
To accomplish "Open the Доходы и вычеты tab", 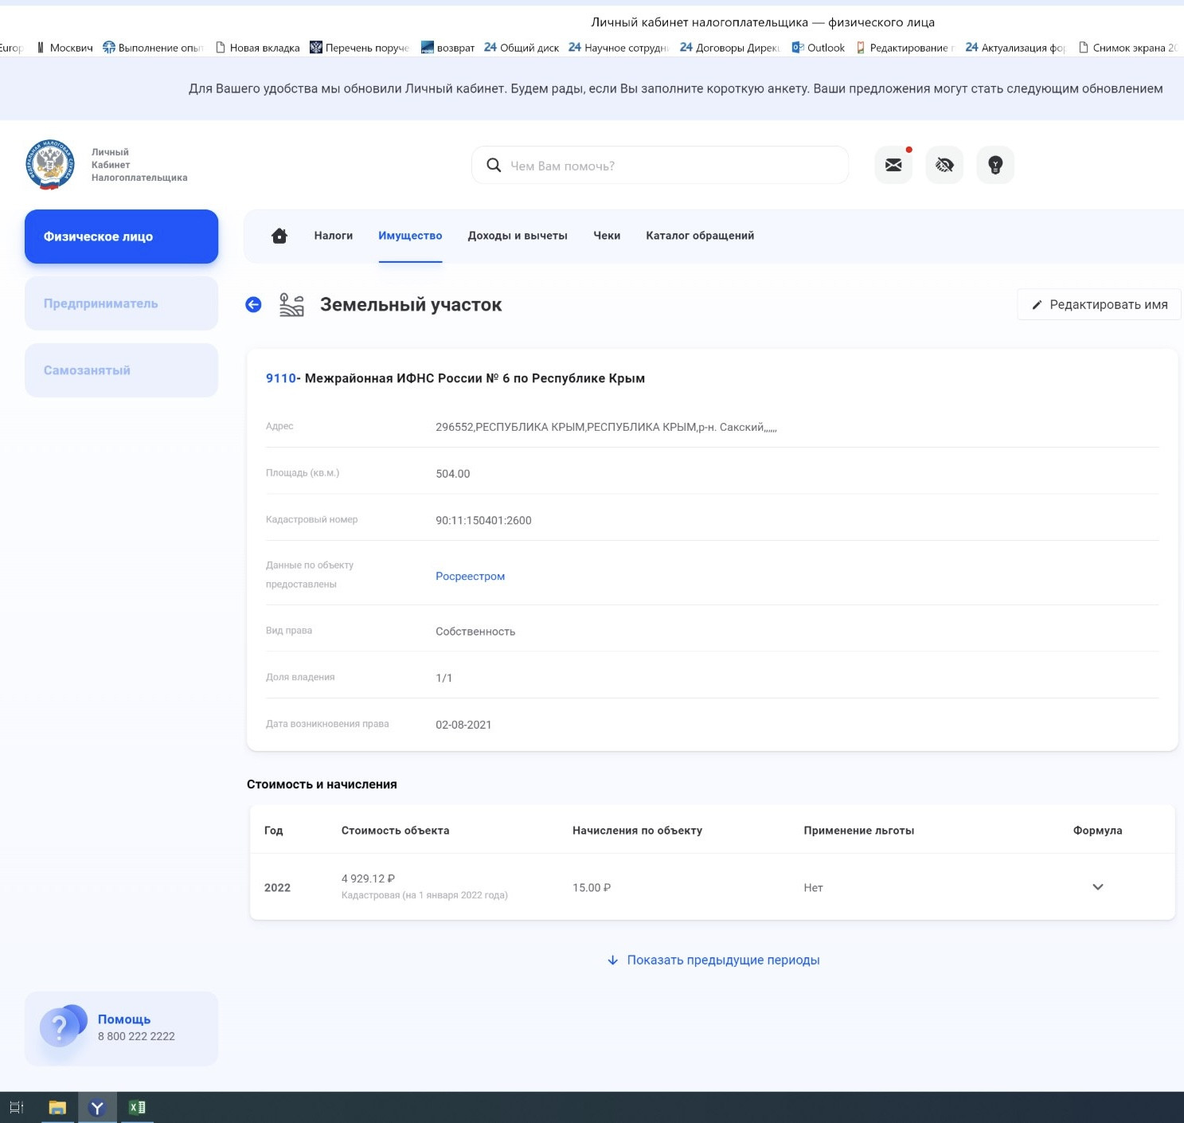I will click(x=518, y=236).
